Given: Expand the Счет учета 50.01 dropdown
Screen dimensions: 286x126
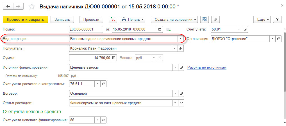Looking at the screenshot, I should point(239,29).
